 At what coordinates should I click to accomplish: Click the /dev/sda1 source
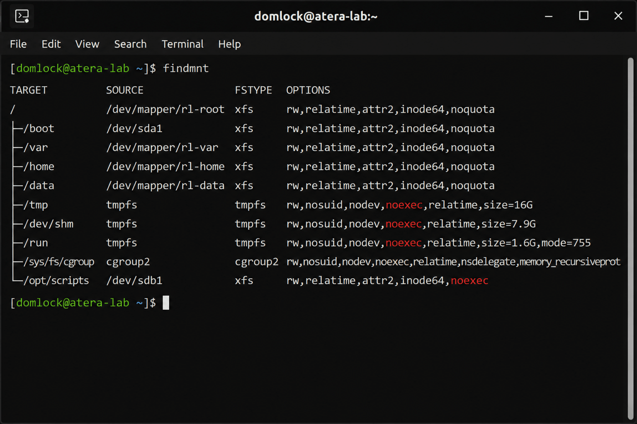[134, 128]
